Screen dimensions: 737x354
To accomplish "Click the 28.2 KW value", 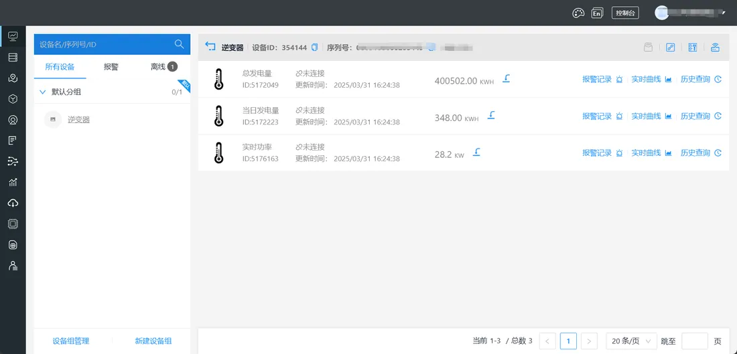I will click(x=450, y=155).
